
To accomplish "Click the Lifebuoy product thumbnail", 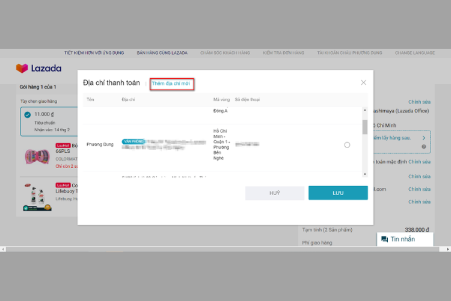I will pyautogui.click(x=37, y=197).
